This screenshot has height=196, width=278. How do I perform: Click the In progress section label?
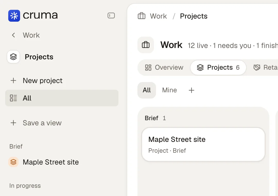[x=25, y=186]
